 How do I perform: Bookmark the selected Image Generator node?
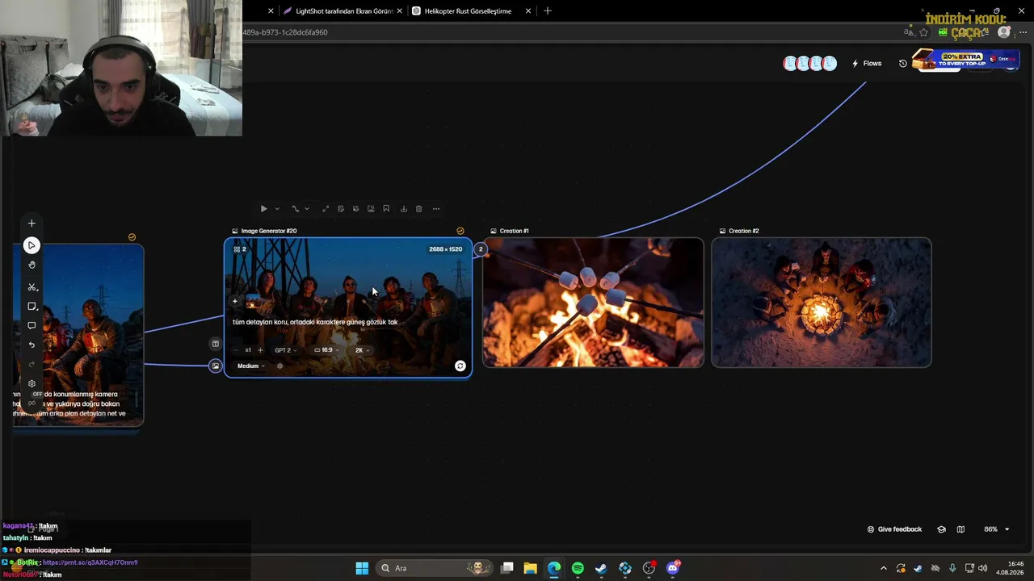point(386,209)
